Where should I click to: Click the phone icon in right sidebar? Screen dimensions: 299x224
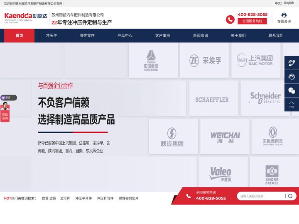[292, 63]
